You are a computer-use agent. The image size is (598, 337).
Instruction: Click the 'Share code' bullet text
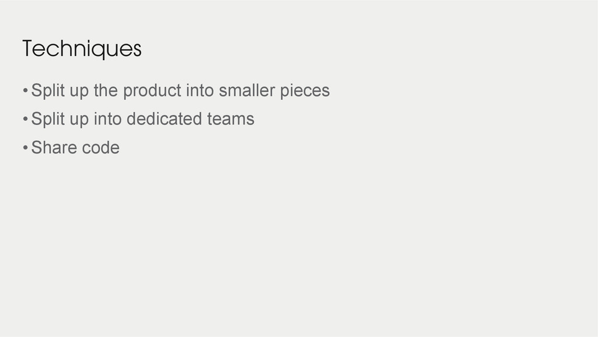(75, 148)
